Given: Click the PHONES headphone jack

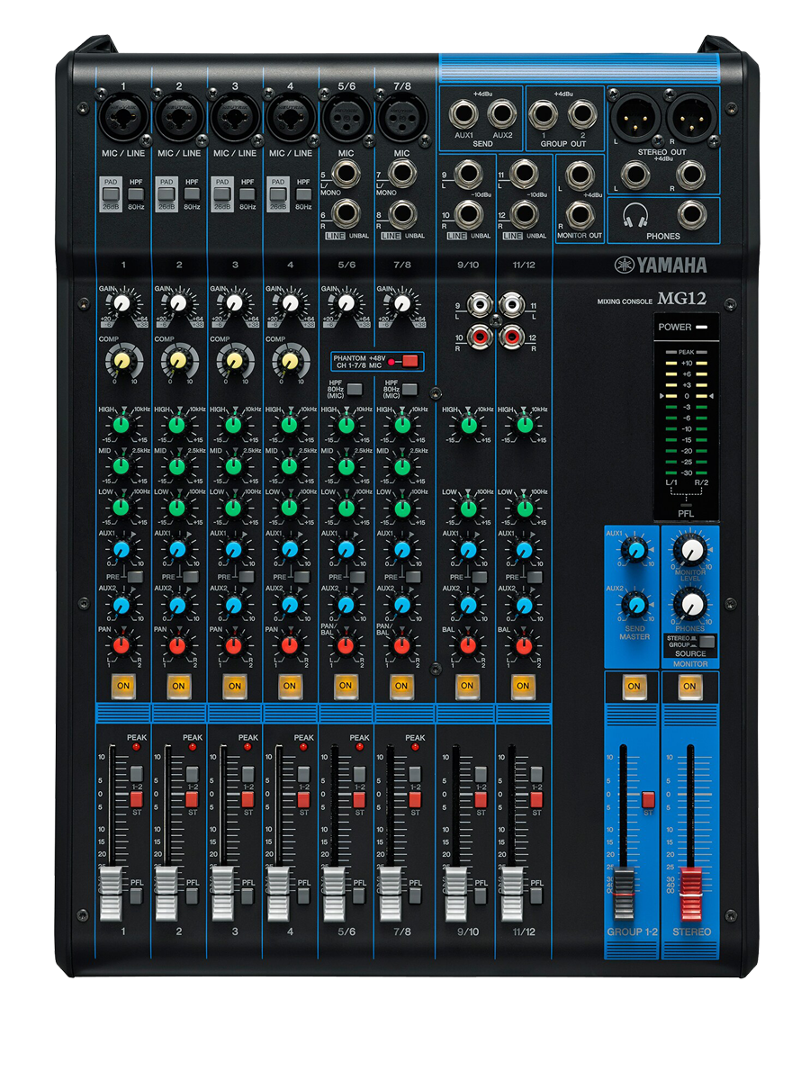Looking at the screenshot, I should click(694, 215).
